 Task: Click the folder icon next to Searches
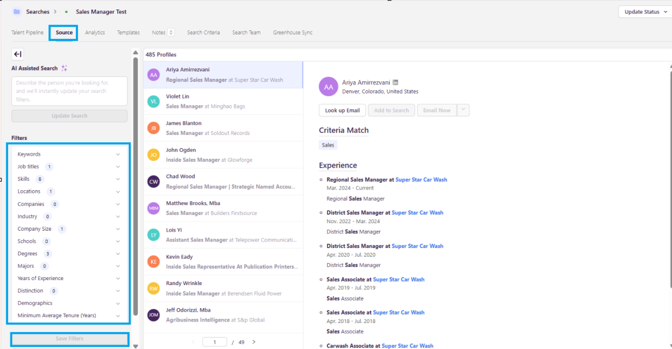click(x=16, y=11)
